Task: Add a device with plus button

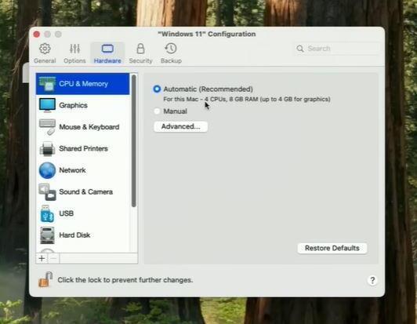Action: pos(42,258)
